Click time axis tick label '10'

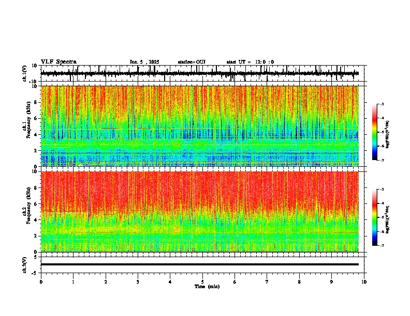[x=364, y=282]
